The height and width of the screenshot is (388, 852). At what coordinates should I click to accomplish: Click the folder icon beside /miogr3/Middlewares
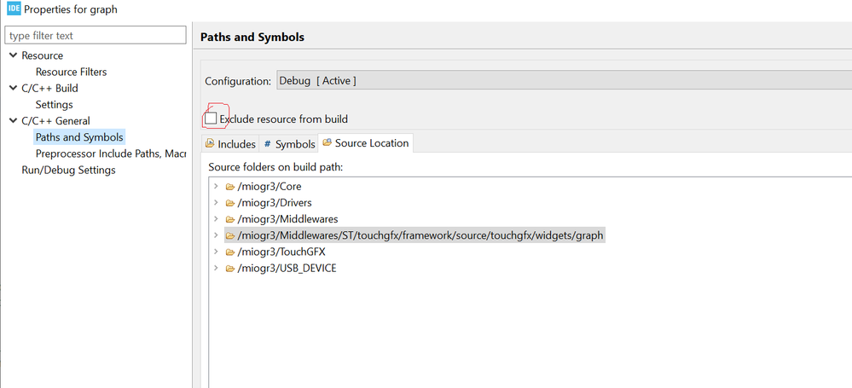click(230, 219)
